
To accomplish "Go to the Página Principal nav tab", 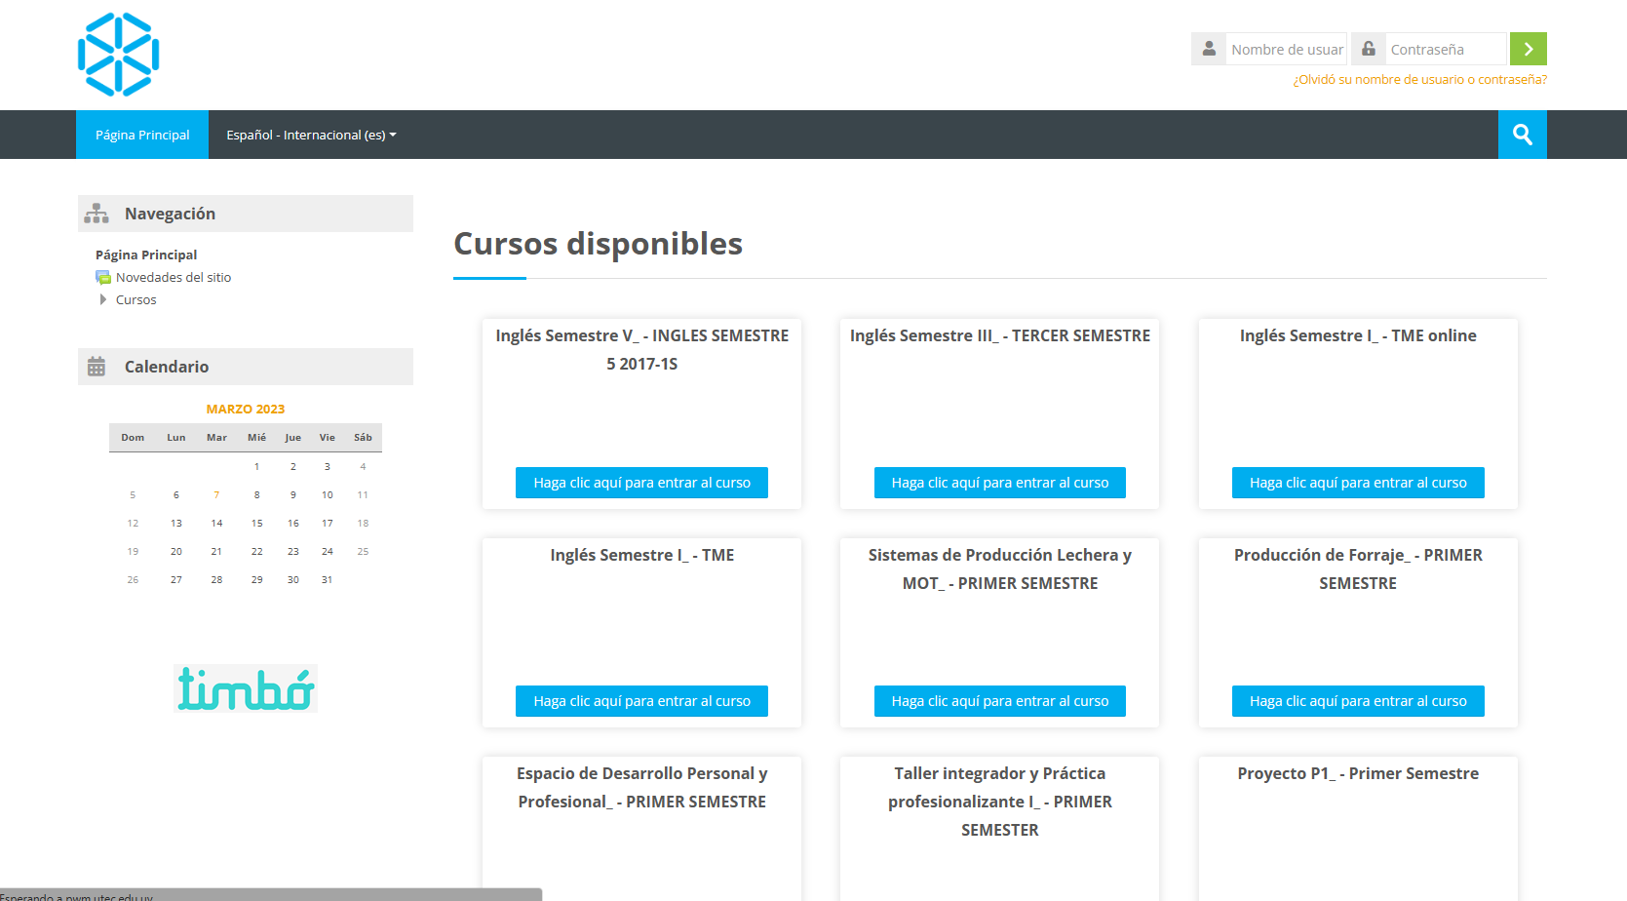I will [142, 136].
